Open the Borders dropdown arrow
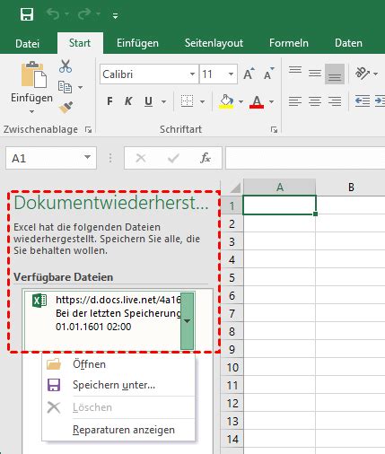The height and width of the screenshot is (454, 385). (x=203, y=101)
